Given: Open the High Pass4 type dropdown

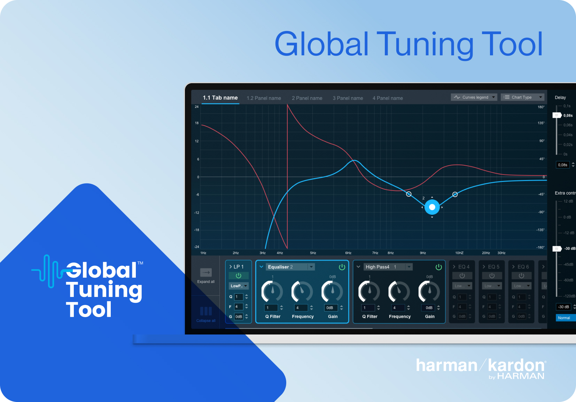Looking at the screenshot, I should point(388,267).
